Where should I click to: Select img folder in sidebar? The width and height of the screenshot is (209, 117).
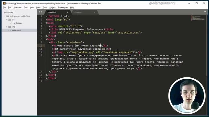(x=13, y=27)
